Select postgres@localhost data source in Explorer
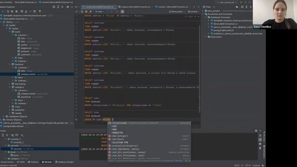 (x=13, y=126)
